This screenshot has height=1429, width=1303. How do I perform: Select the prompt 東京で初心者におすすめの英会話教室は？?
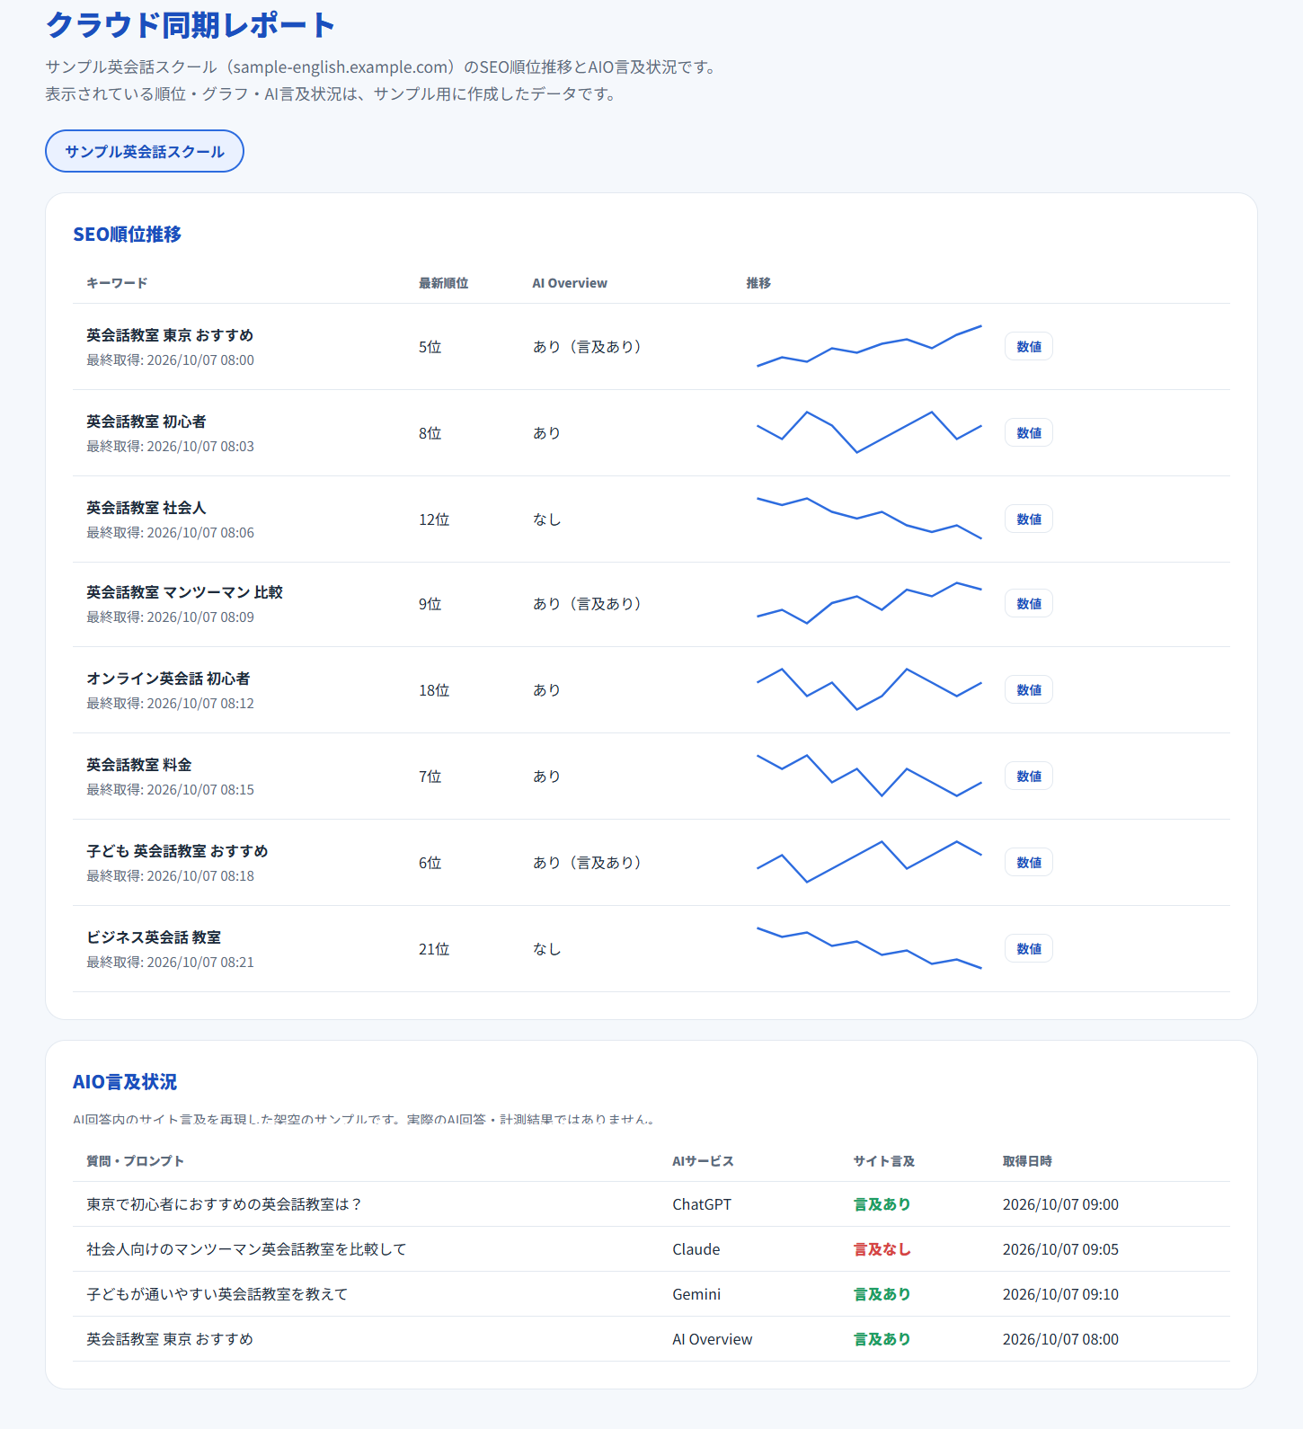pyautogui.click(x=224, y=1204)
